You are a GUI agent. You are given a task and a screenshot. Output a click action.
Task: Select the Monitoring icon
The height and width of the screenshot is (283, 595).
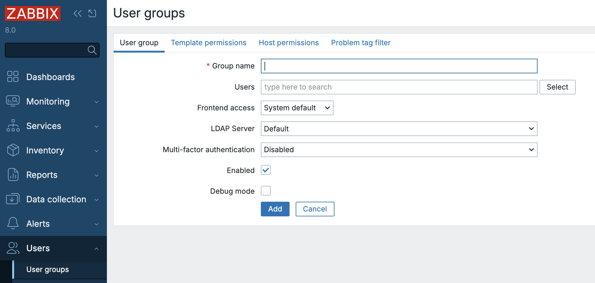[13, 101]
